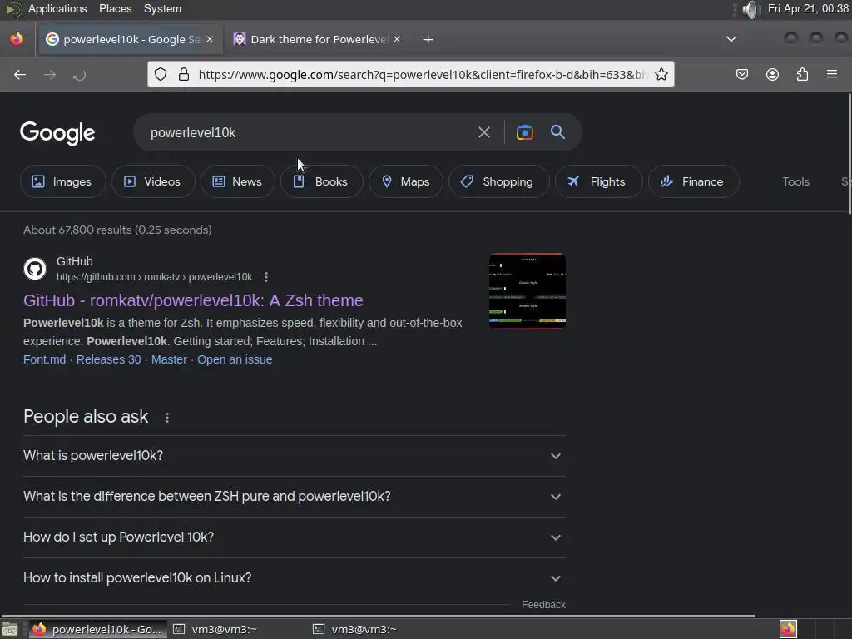852x639 pixels.
Task: Click the powerlevel10k result thumbnail image
Action: [527, 291]
